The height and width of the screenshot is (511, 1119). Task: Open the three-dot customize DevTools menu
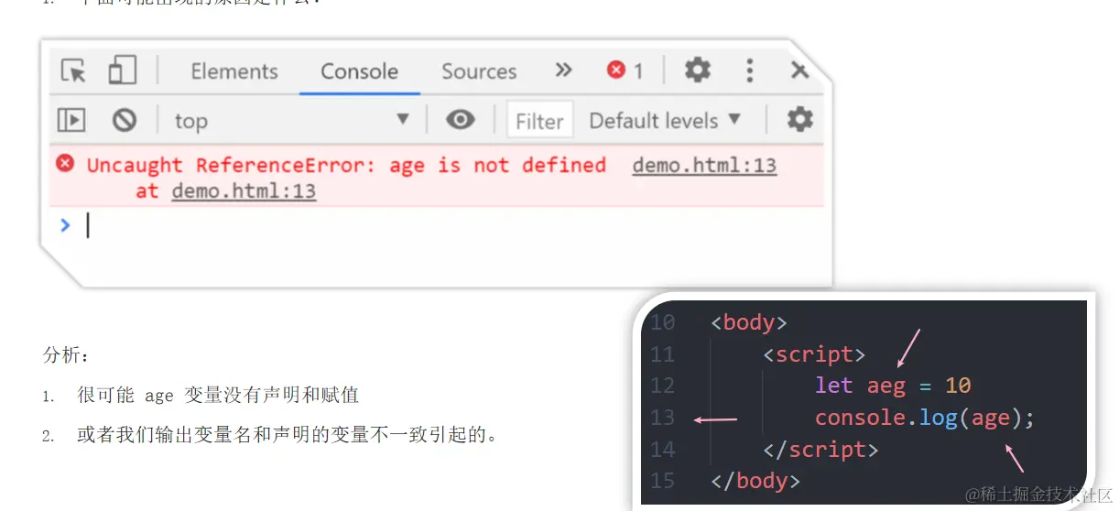(749, 71)
